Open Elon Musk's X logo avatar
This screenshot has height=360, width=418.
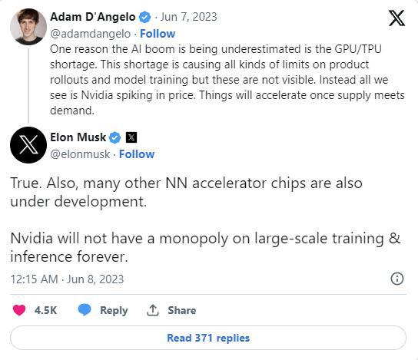click(28, 145)
